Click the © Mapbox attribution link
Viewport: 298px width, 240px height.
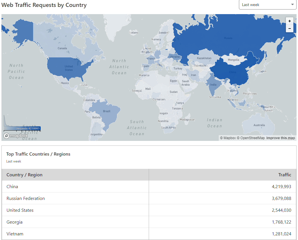228,138
